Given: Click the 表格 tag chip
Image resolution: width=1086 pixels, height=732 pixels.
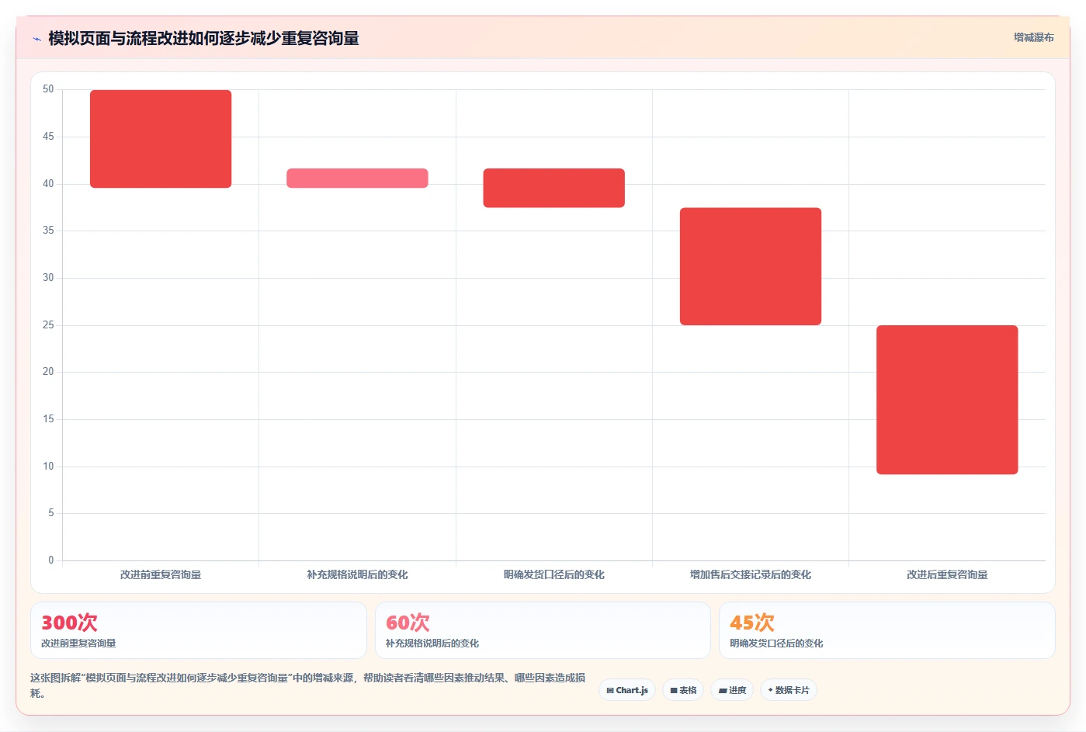Looking at the screenshot, I should (683, 690).
